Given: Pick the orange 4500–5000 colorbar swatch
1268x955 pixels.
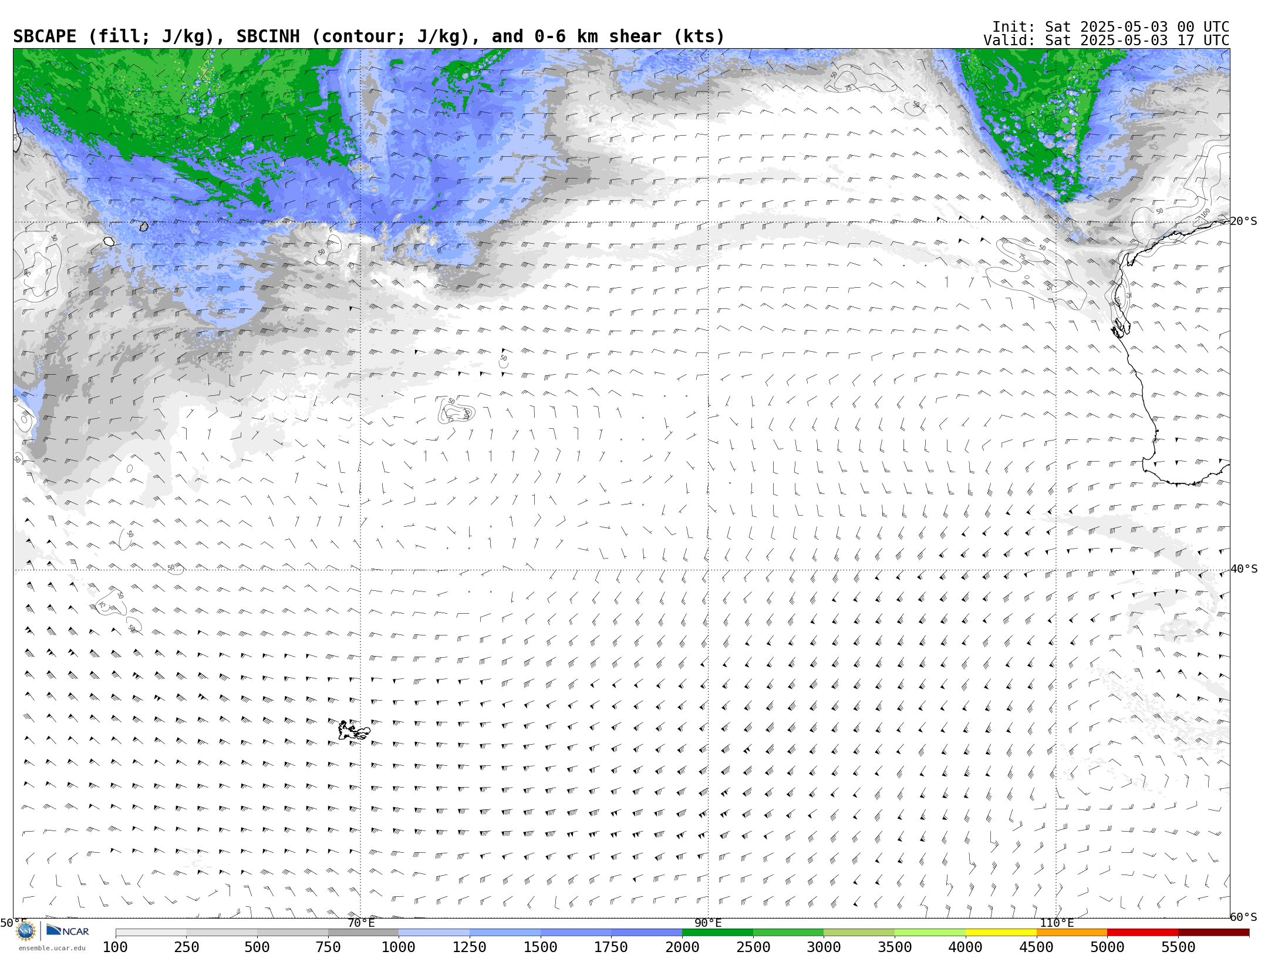Looking at the screenshot, I should [1072, 933].
